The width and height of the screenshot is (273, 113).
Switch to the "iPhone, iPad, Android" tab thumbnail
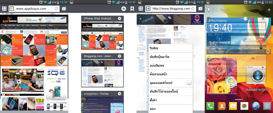[x=102, y=36]
